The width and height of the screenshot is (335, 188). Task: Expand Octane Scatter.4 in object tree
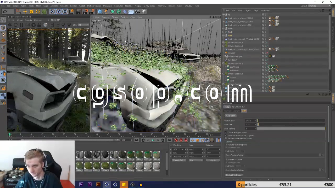tap(224, 46)
